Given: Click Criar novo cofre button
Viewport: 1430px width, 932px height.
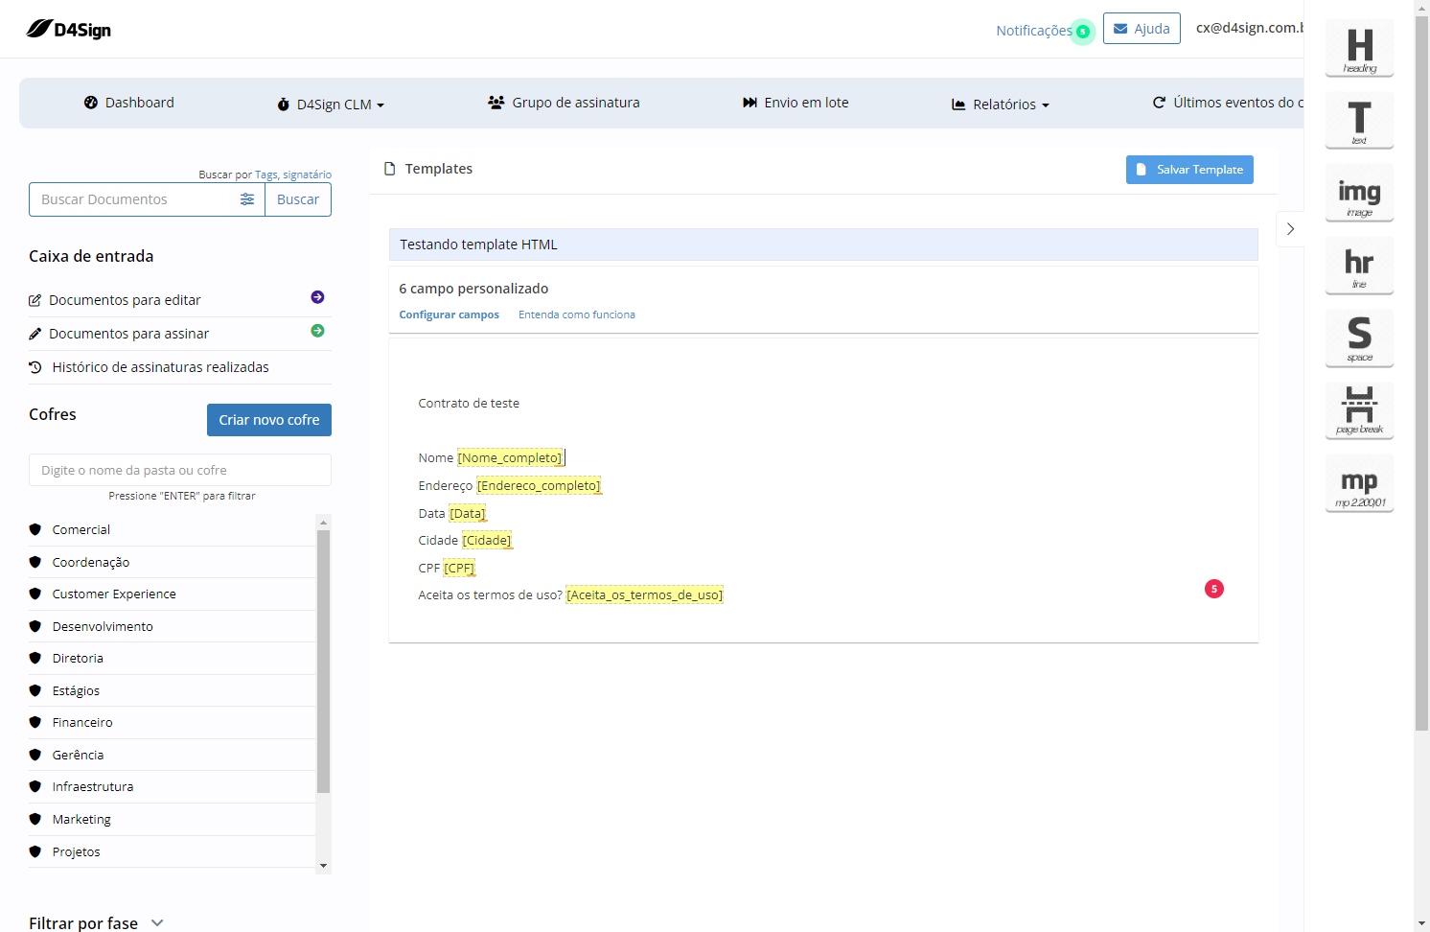Looking at the screenshot, I should 269,420.
